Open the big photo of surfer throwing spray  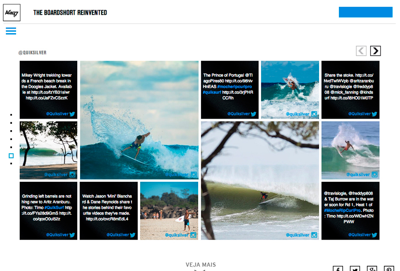pyautogui.click(x=139, y=120)
